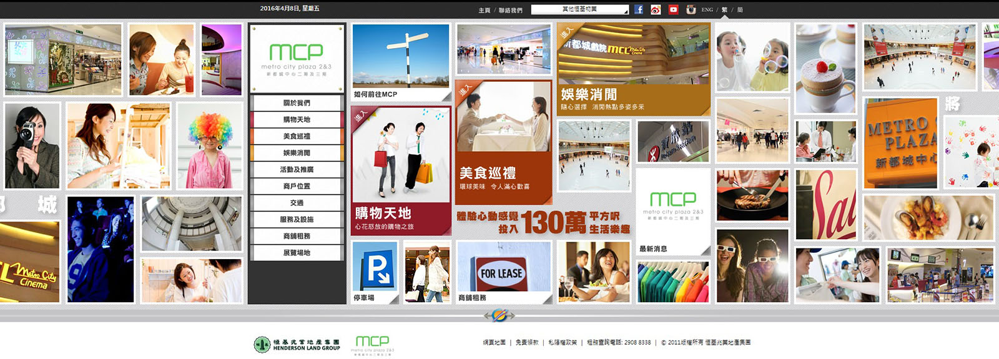The image size is (999, 359).
Task: Expand the 其他恒基物業 dropdown
Action: point(579,9)
